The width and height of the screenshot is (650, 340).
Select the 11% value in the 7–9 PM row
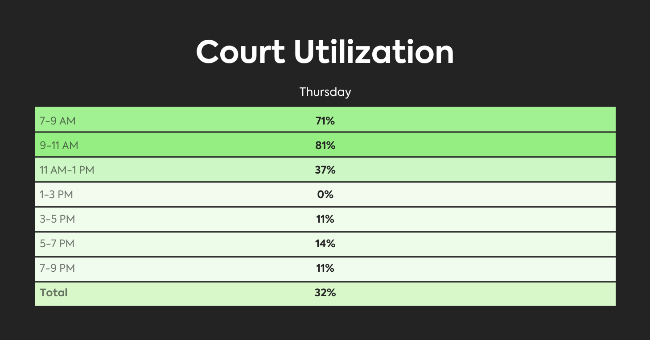click(x=325, y=268)
